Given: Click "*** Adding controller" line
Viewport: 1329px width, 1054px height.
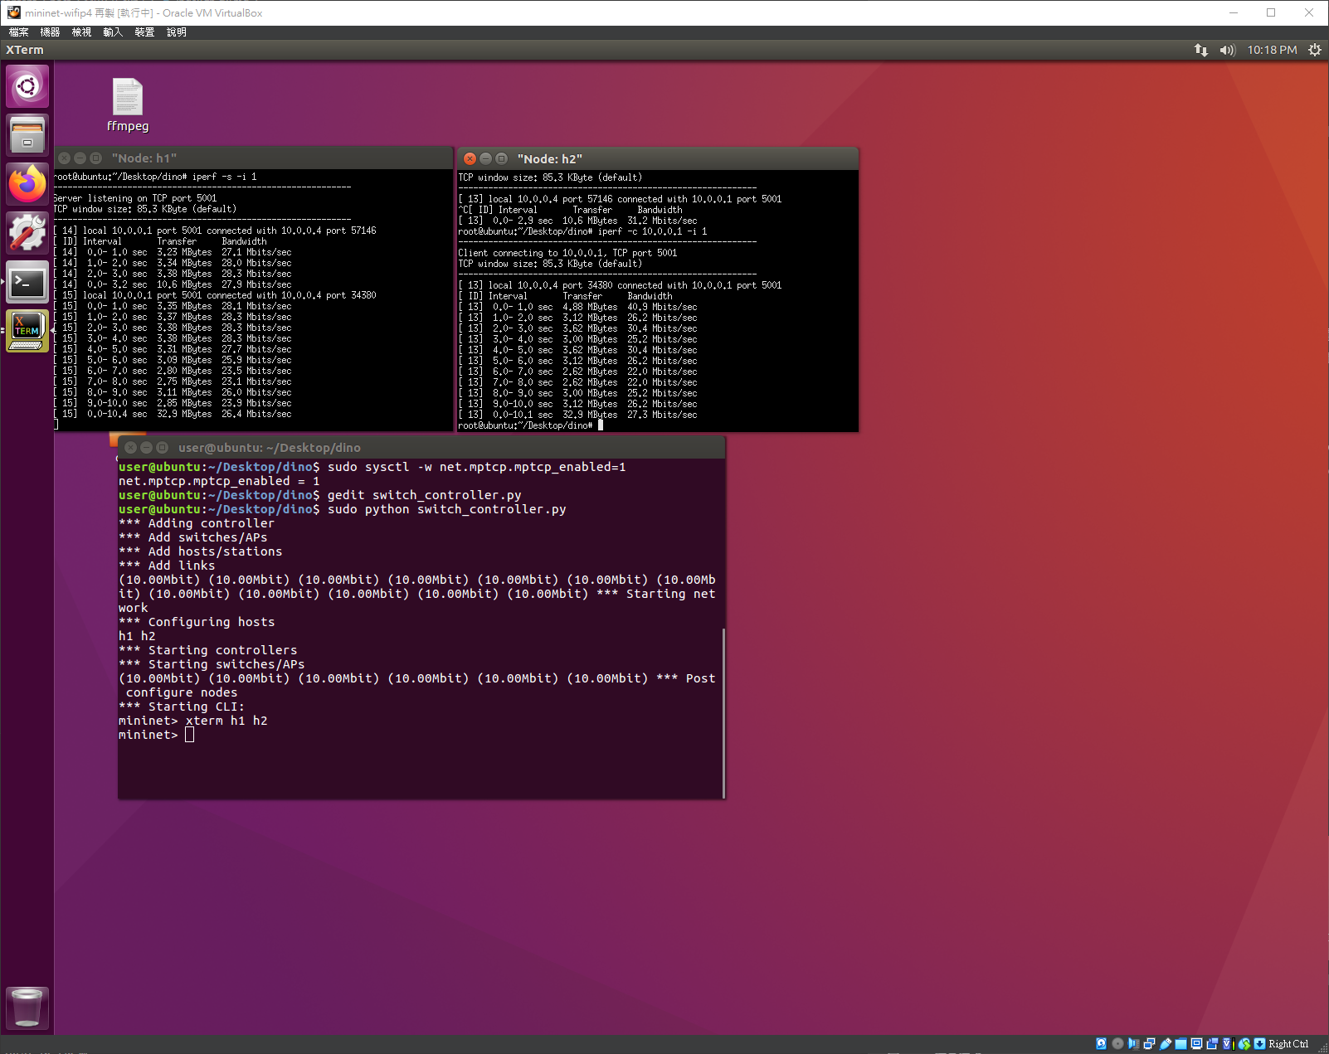Looking at the screenshot, I should [197, 523].
